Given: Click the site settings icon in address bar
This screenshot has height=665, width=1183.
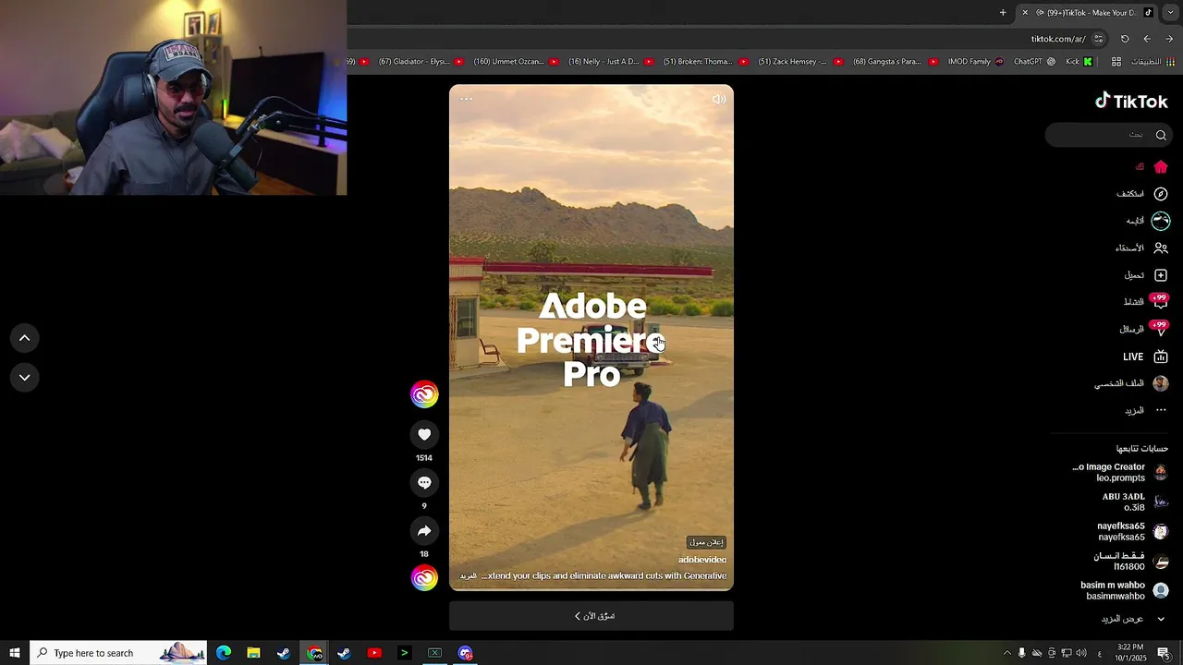Looking at the screenshot, I should (1098, 39).
